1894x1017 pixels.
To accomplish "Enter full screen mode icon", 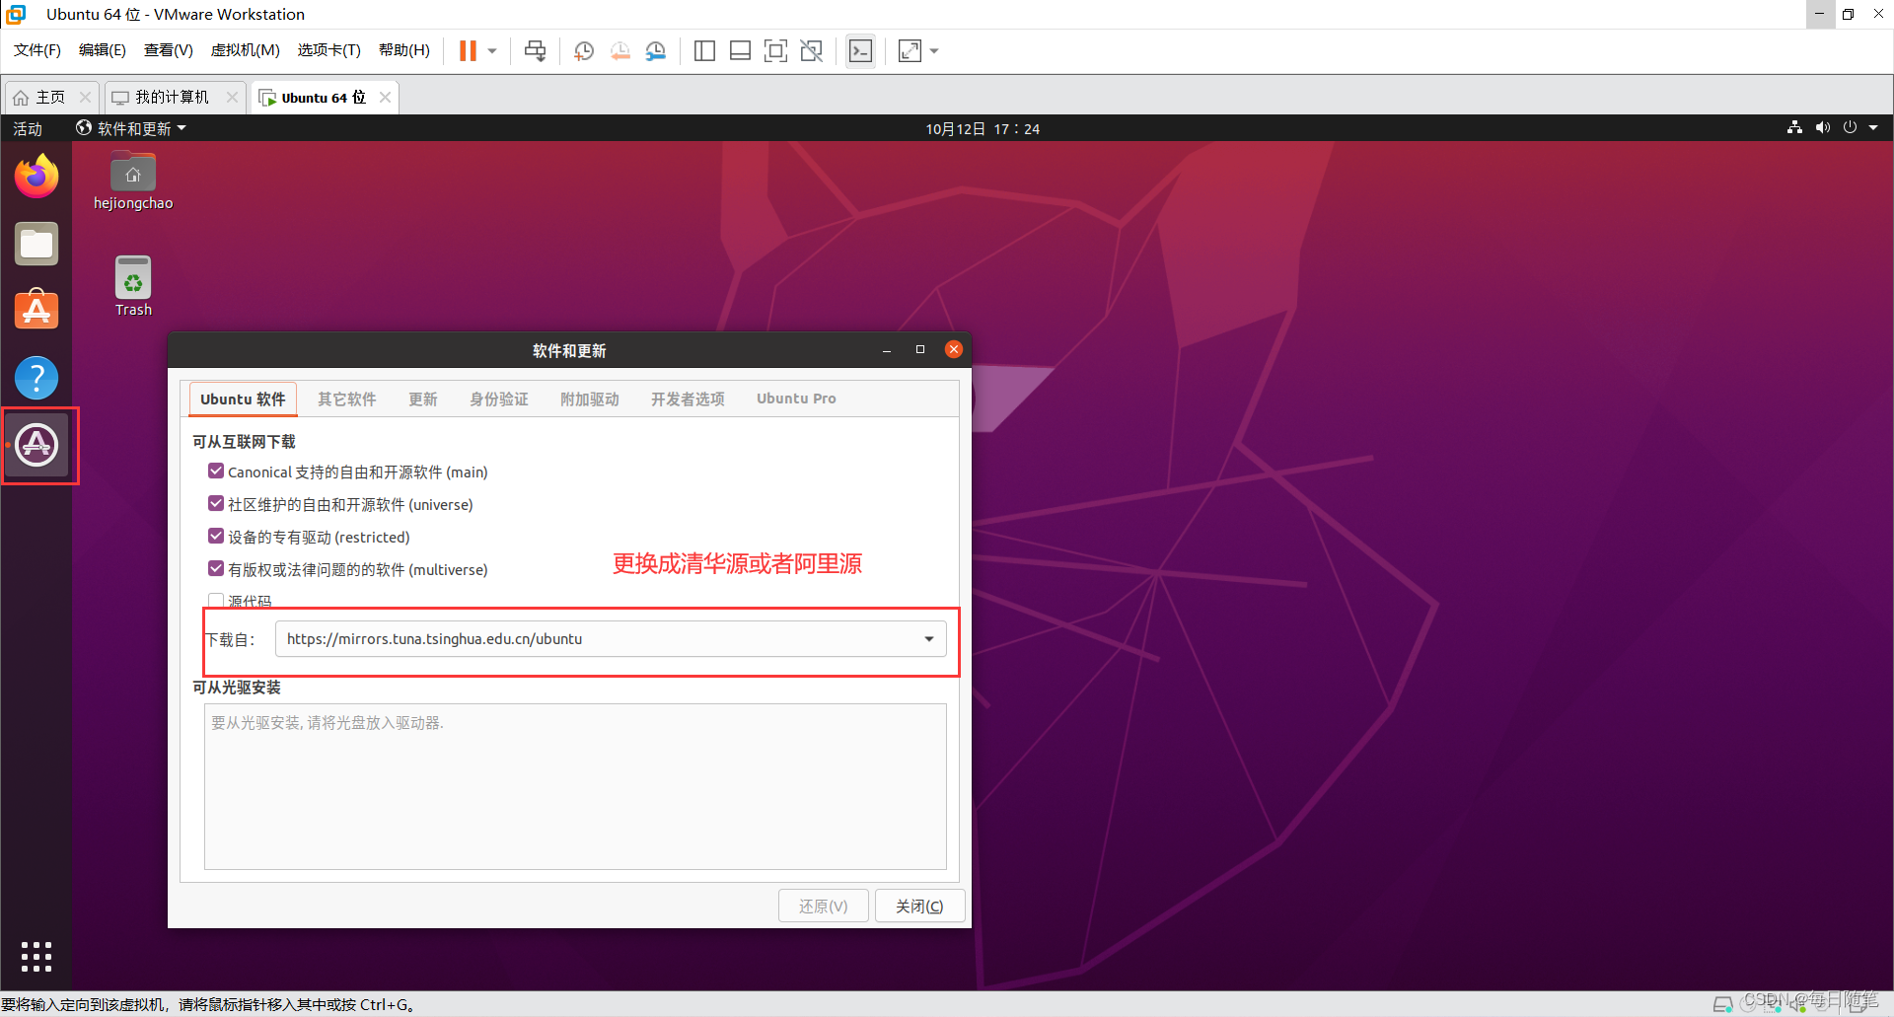I will [x=776, y=50].
